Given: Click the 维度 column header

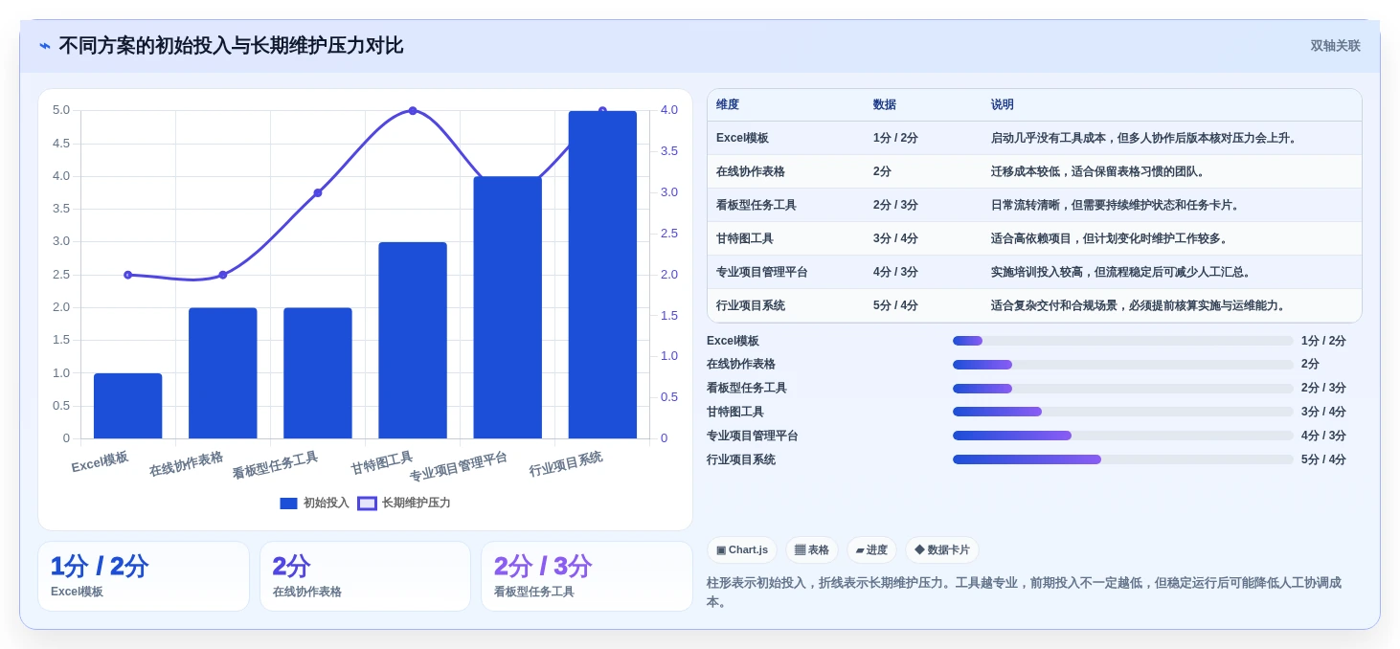Looking at the screenshot, I should click(728, 105).
